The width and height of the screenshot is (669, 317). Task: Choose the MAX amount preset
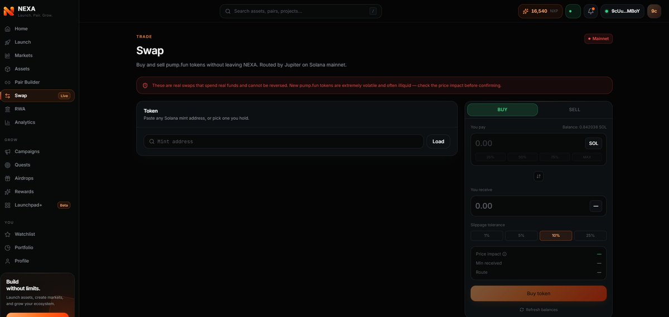pos(587,157)
